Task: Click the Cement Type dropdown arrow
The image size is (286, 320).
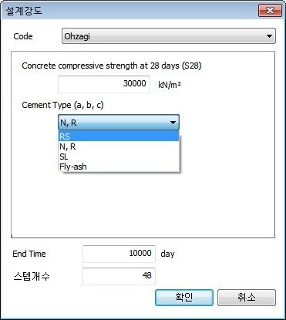Action: click(173, 123)
